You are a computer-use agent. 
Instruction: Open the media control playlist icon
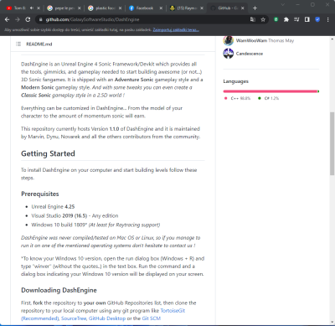[x=296, y=19]
